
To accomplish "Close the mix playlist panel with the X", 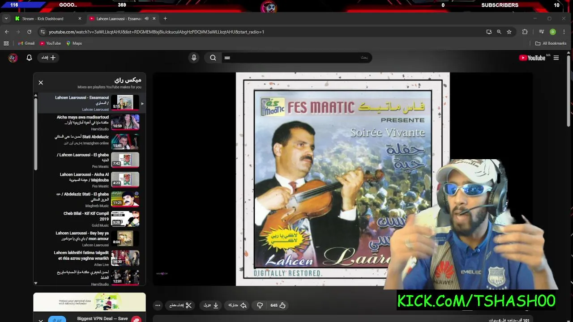I will point(41,83).
